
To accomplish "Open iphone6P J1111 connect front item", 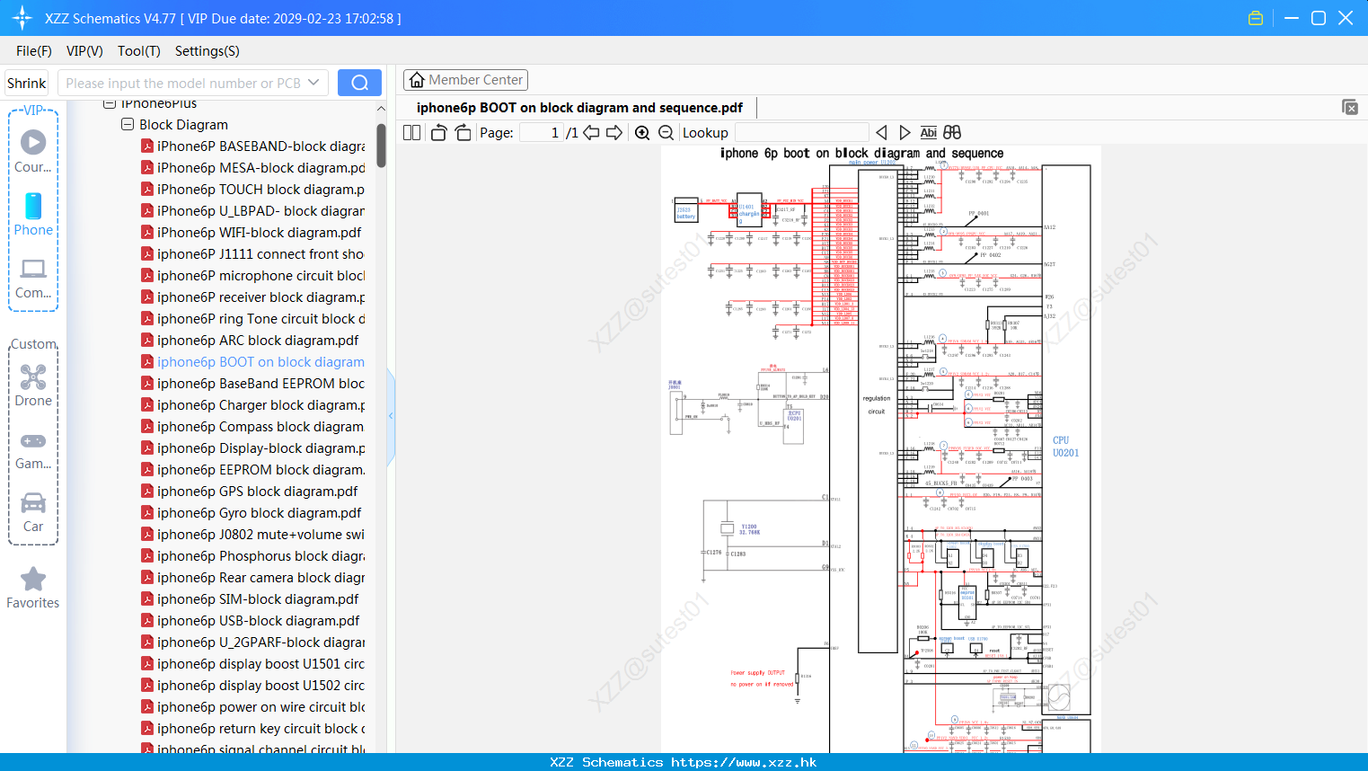I will point(252,254).
